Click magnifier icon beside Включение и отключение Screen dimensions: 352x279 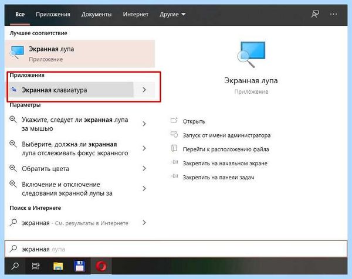[13, 184]
